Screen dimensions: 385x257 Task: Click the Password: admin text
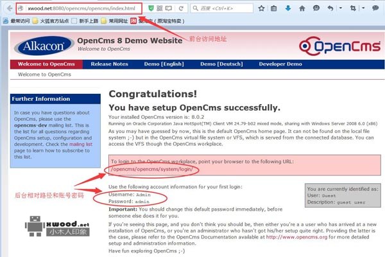click(x=129, y=201)
